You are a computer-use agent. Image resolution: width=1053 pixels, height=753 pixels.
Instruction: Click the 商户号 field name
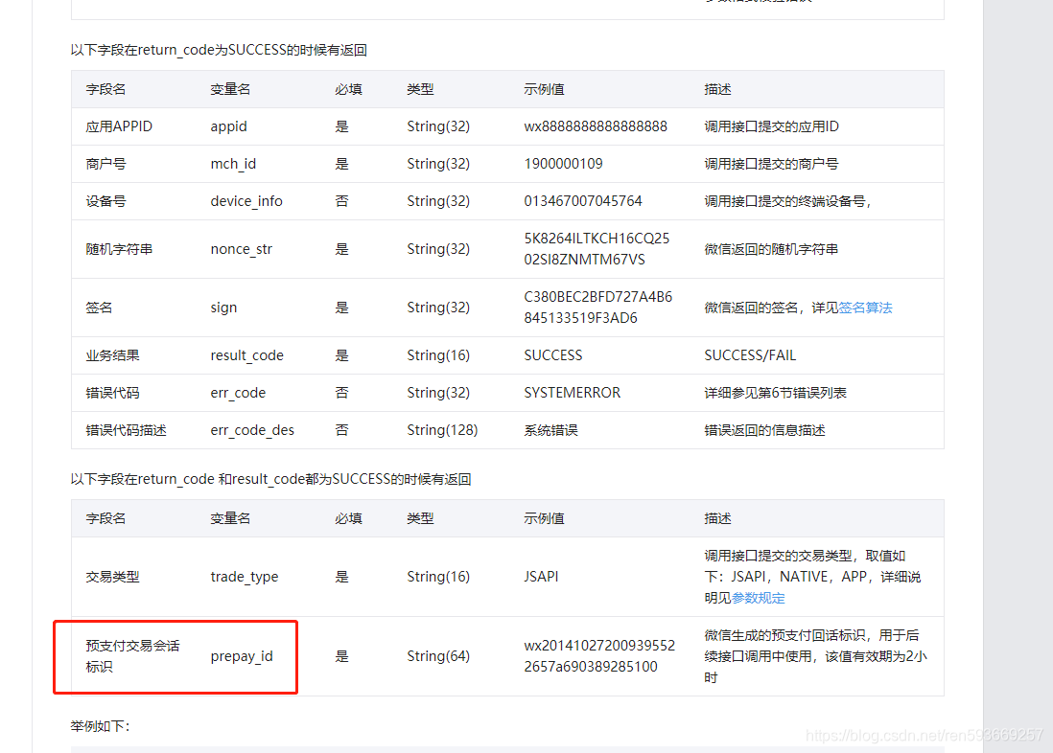click(x=105, y=164)
